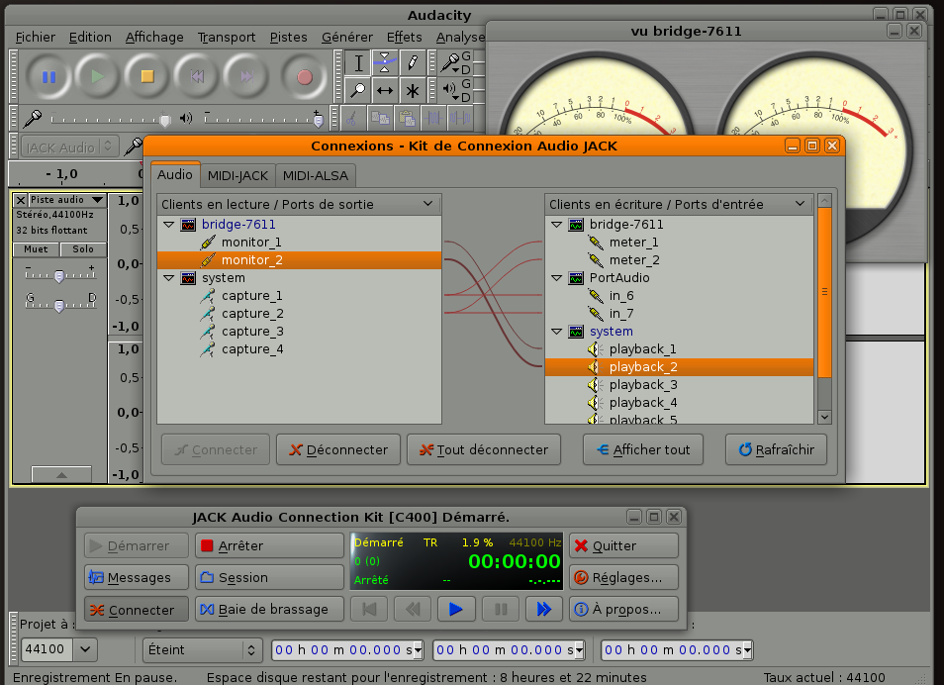Select the Time Shift tool
944x685 pixels.
click(x=385, y=90)
